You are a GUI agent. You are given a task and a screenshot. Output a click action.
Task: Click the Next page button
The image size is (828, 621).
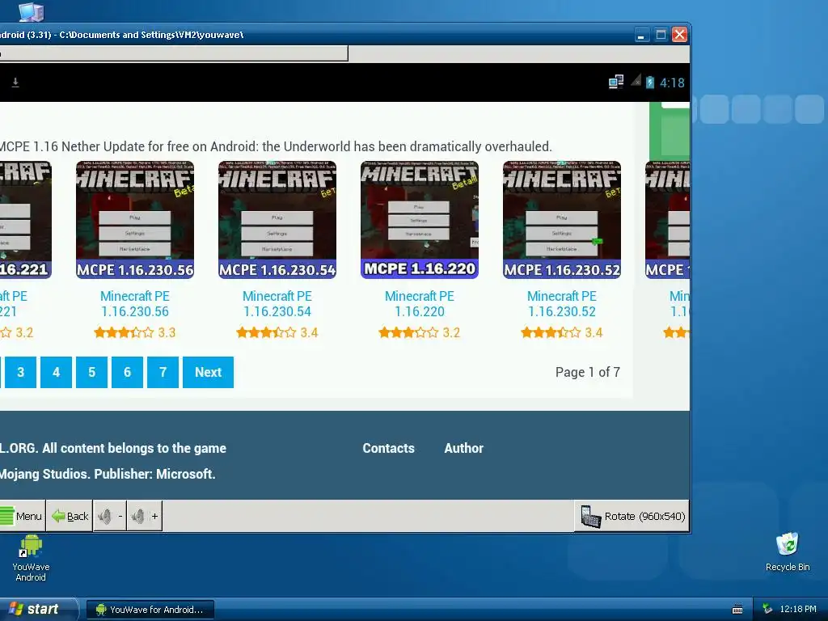pyautogui.click(x=208, y=372)
